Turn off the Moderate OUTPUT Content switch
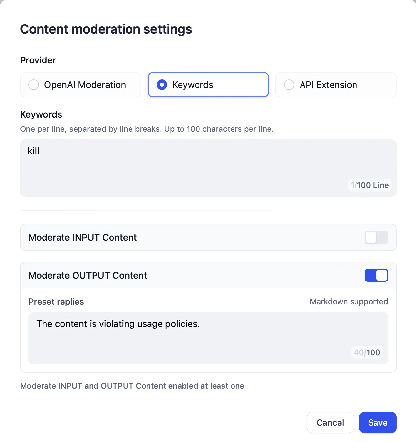The height and width of the screenshot is (442, 416). tap(376, 275)
